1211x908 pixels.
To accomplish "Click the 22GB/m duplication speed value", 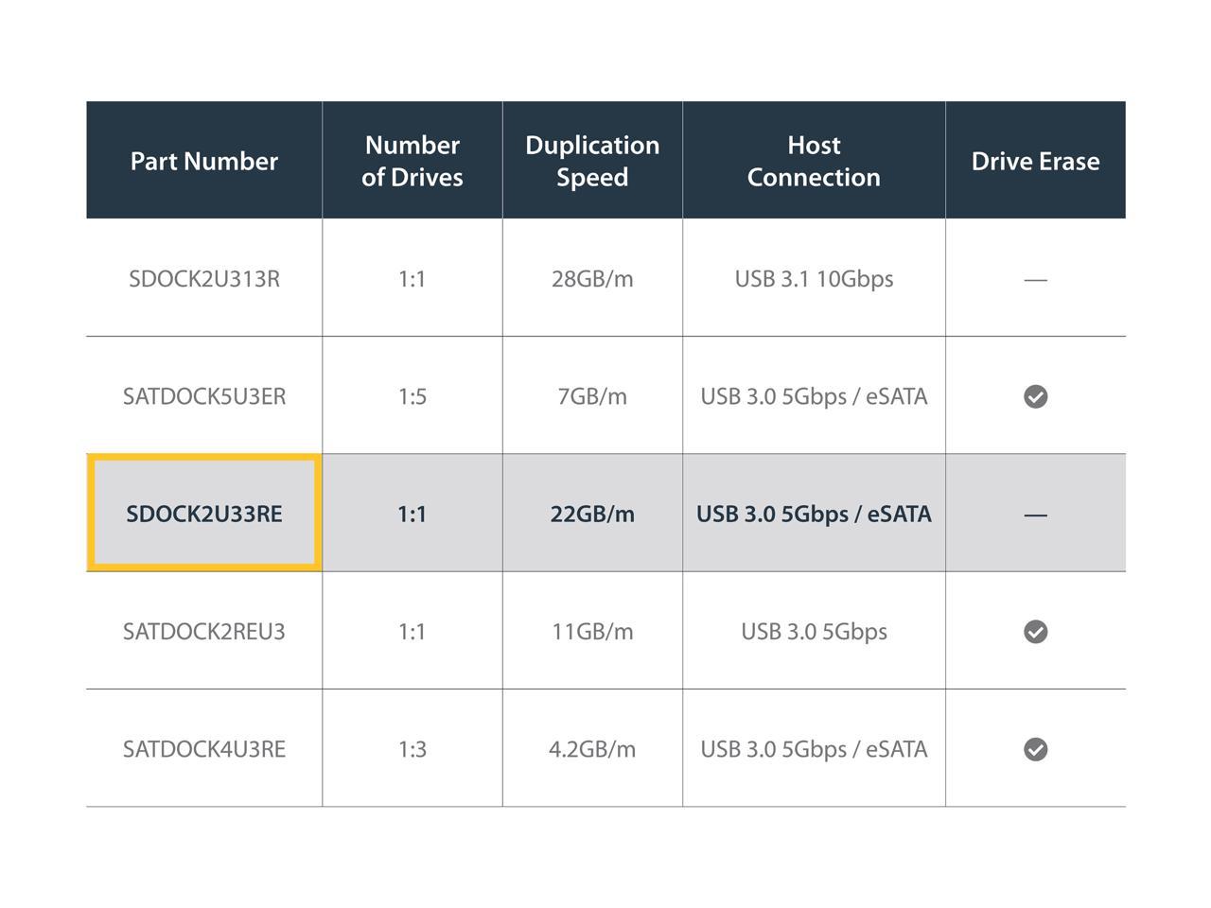I will pyautogui.click(x=592, y=514).
